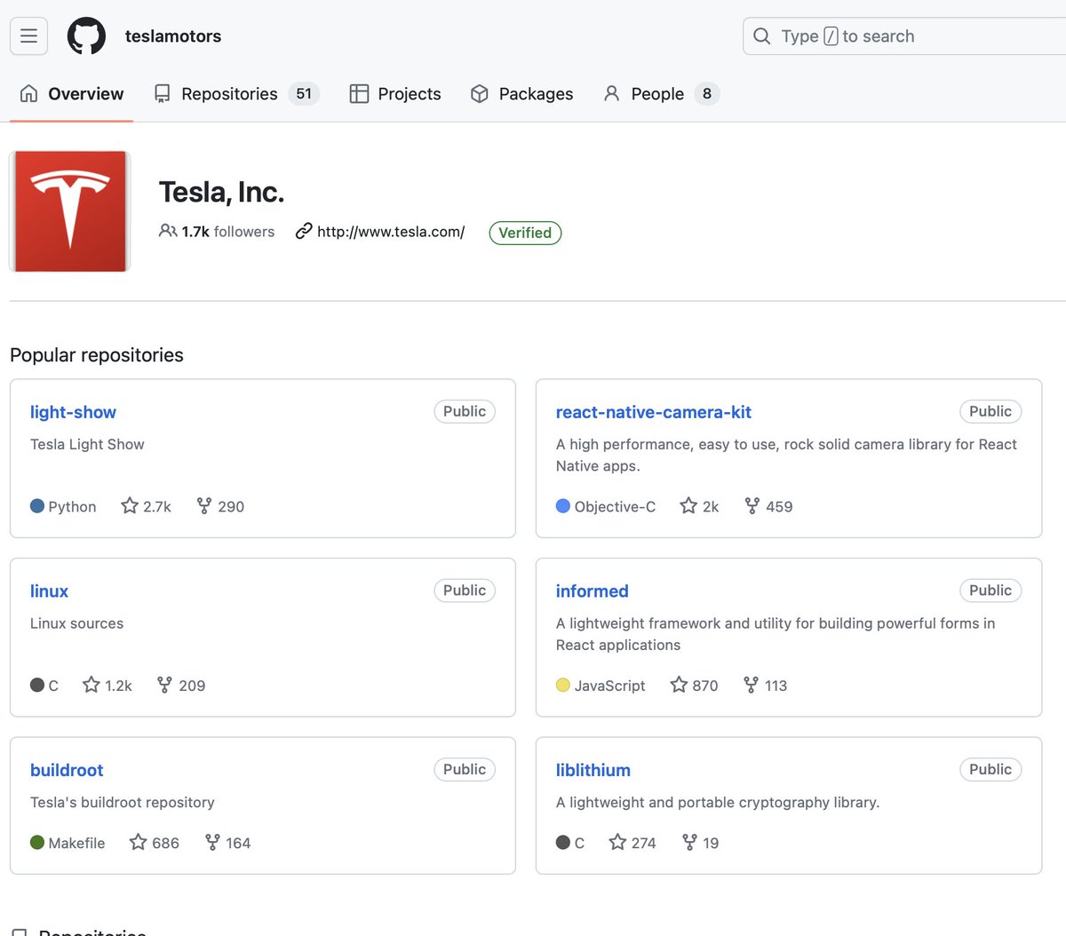Click the People person icon
The width and height of the screenshot is (1066, 936).
coord(611,93)
